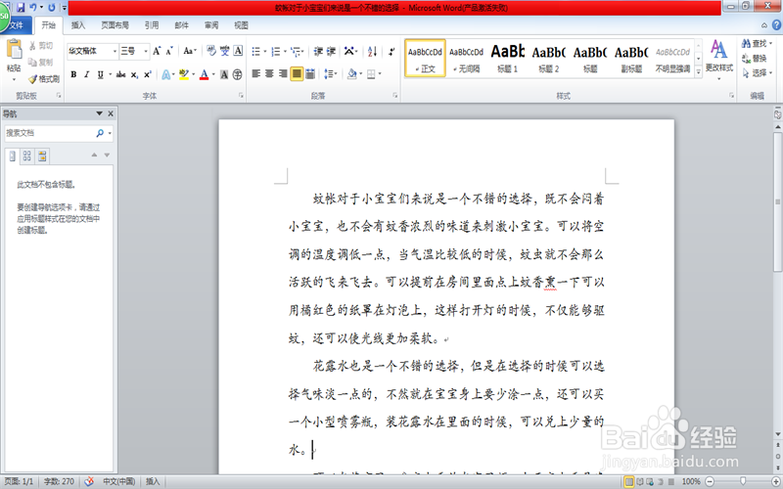Open the font size dropdown 三号

[x=146, y=51]
